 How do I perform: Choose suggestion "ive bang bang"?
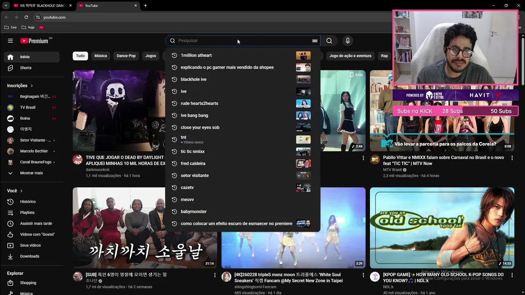[242, 116]
